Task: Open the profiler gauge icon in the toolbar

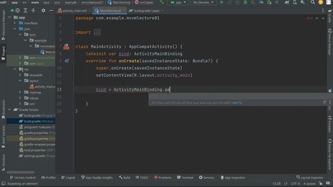Action: [x=261, y=2]
